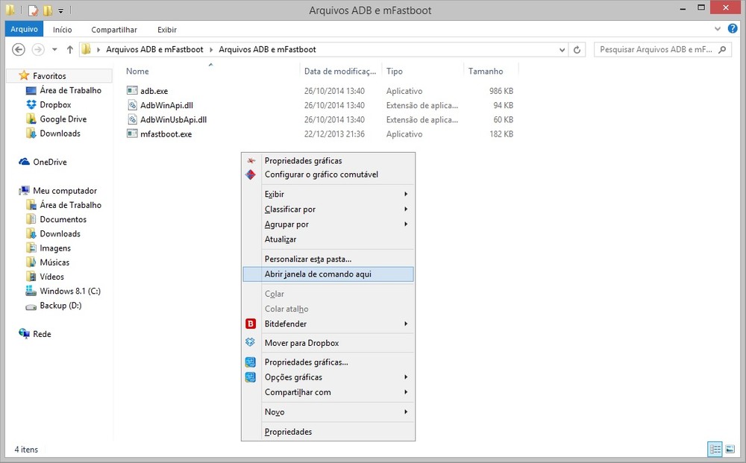
Task: Click the help question mark icon
Action: point(733,29)
